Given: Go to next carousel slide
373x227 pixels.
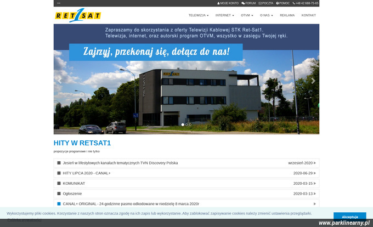Looking at the screenshot, I should (313, 81).
